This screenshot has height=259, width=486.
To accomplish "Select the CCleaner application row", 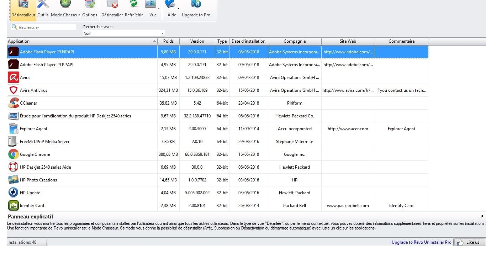I will tap(28, 103).
